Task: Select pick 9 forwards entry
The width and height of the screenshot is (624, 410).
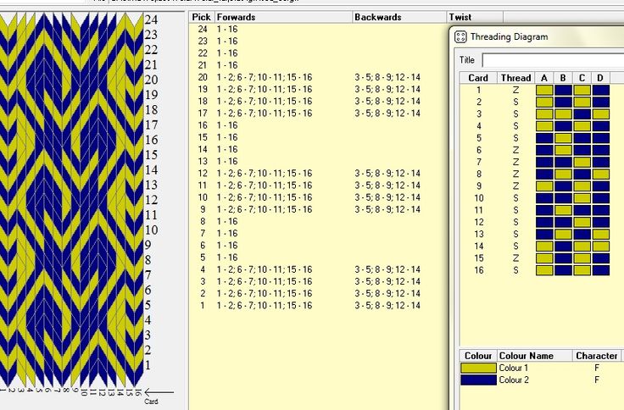Action: [265, 209]
